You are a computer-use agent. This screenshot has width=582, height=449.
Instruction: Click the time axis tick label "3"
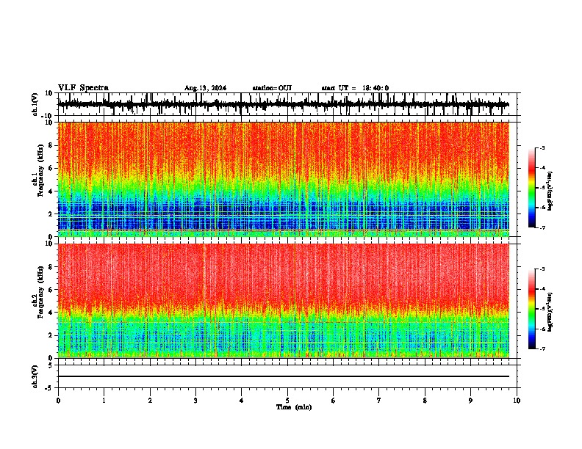pyautogui.click(x=195, y=401)
